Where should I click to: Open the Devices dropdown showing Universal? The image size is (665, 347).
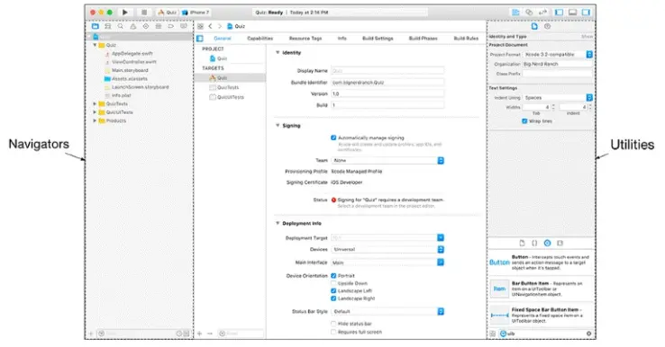[387, 249]
